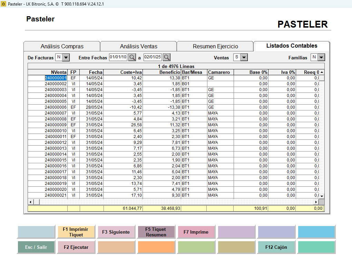Click the Esc / Salir button
The height and width of the screenshot is (264, 352).
coord(36,247)
